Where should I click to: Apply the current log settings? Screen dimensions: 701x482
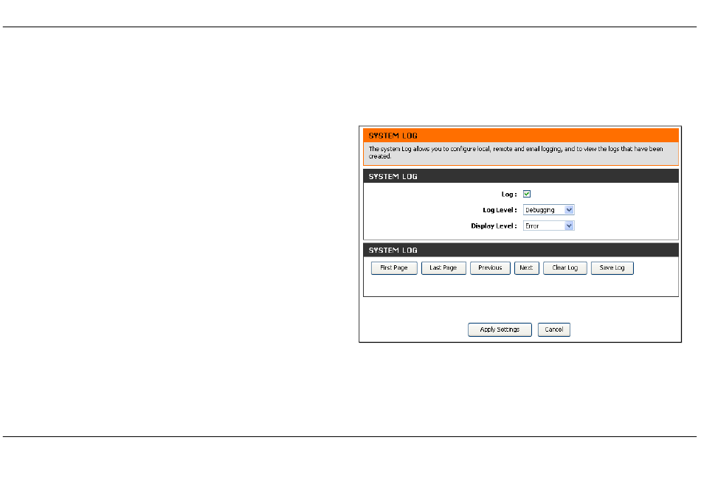[x=500, y=330]
